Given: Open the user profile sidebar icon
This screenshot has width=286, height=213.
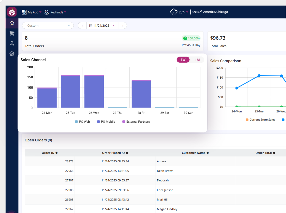Looking at the screenshot, I should [12, 44].
